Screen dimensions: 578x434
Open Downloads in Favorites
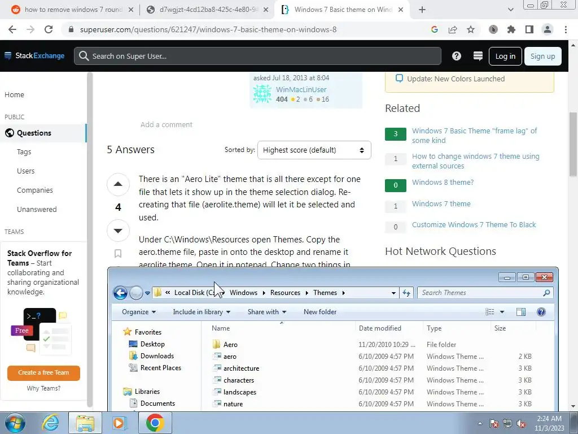tap(157, 356)
